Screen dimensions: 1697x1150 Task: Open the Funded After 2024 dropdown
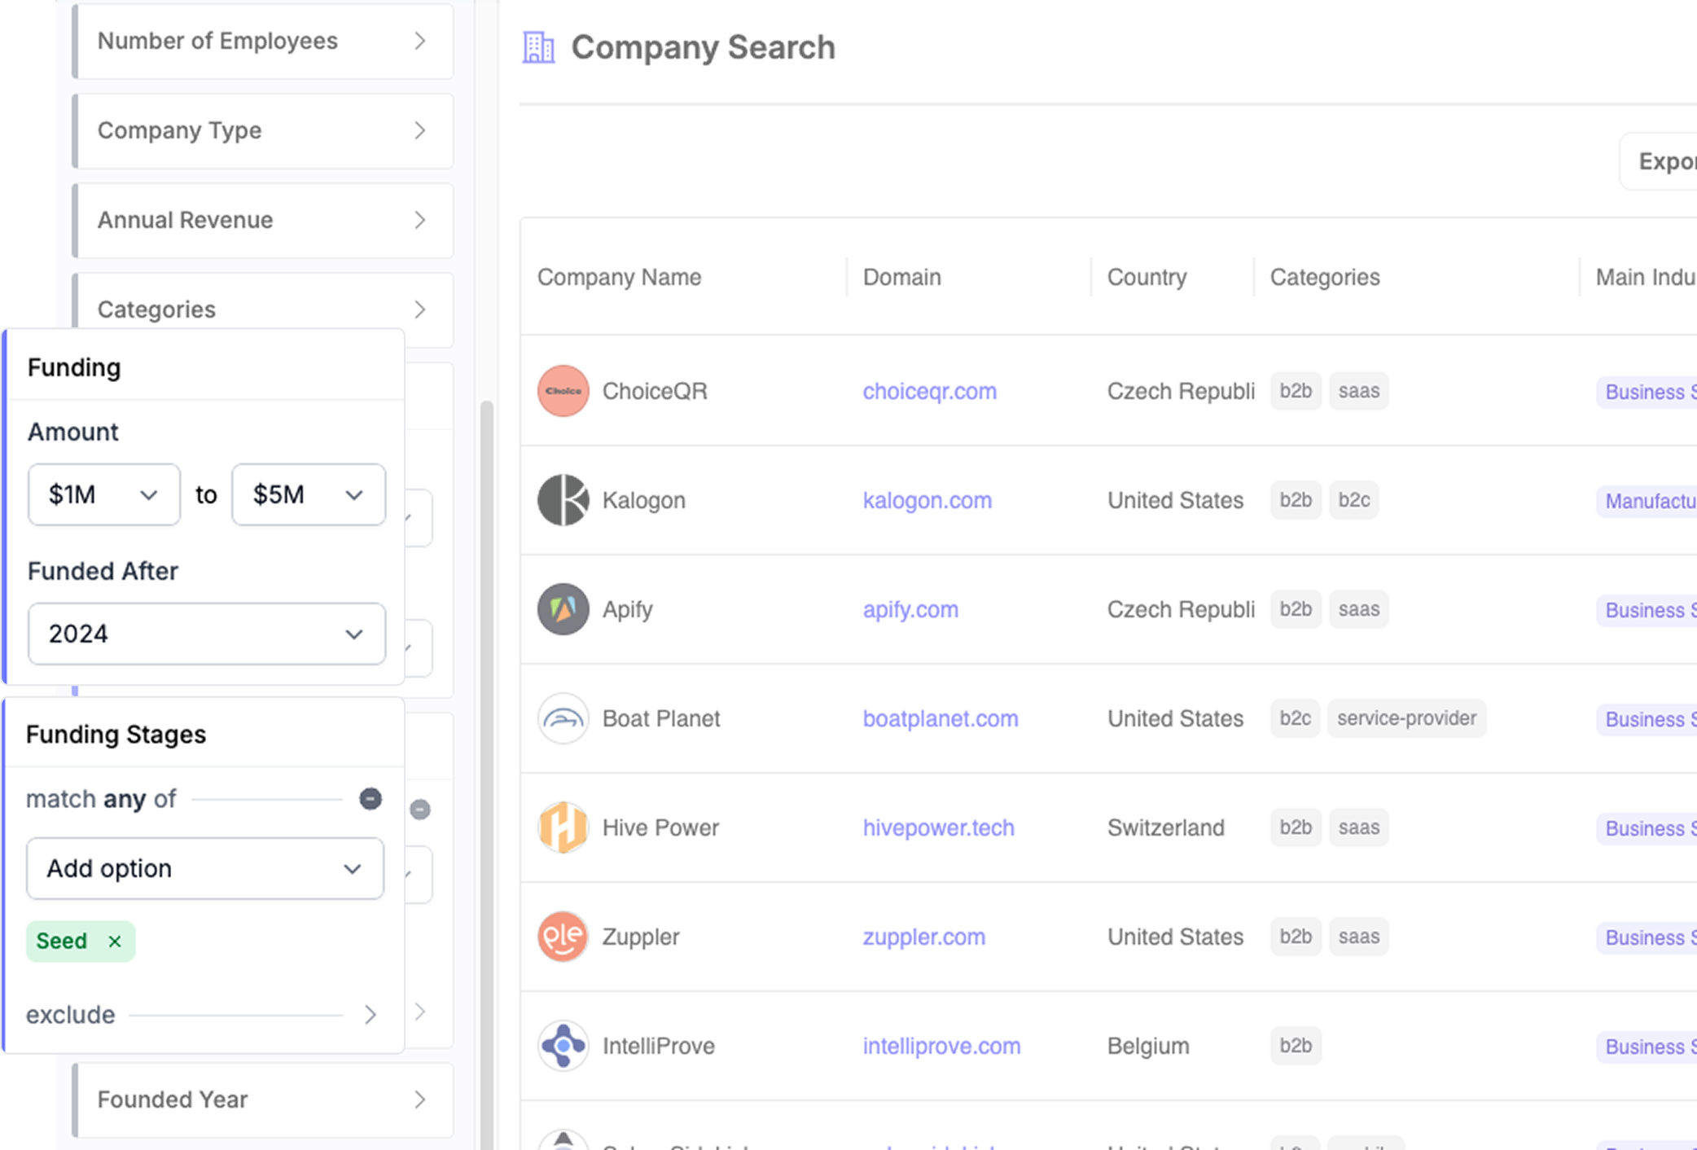(x=206, y=634)
